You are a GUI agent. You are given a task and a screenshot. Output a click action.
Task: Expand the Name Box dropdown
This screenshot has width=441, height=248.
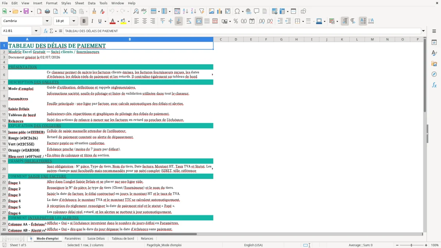click(36, 31)
